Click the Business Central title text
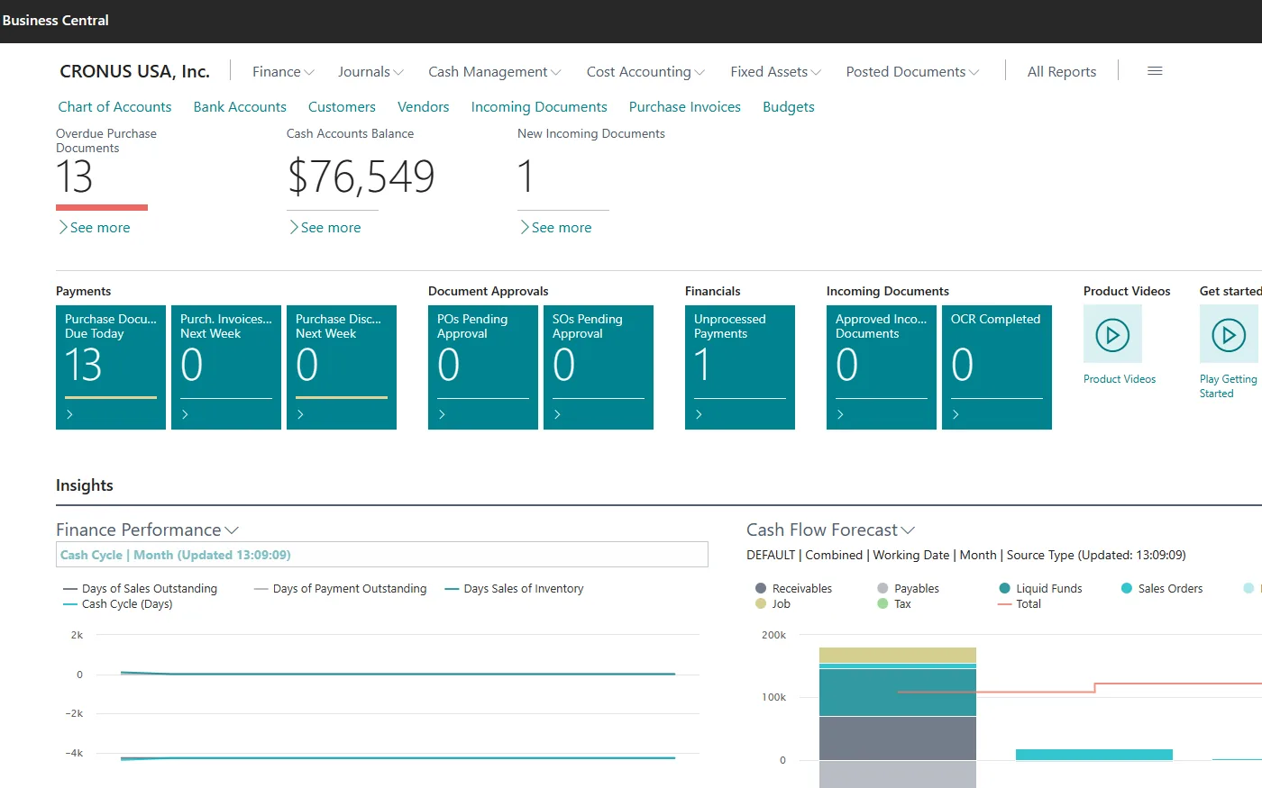 [56, 20]
